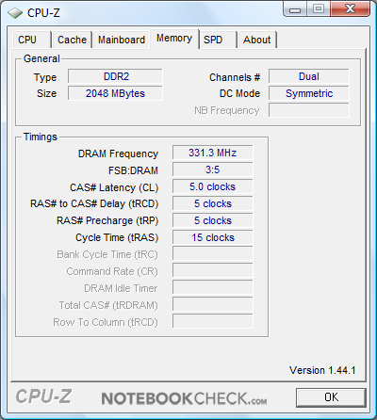Viewport: 377px width, 420px height.
Task: Select the Mainboard tab
Action: point(122,40)
